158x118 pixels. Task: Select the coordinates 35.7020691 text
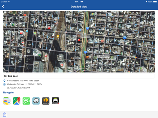(18, 88)
